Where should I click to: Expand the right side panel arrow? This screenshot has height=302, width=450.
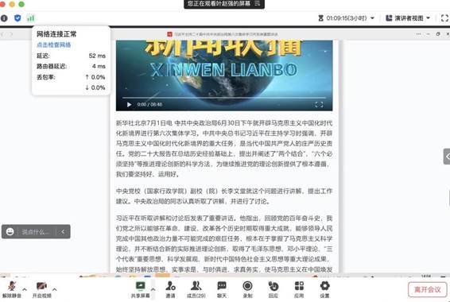[x=447, y=157]
